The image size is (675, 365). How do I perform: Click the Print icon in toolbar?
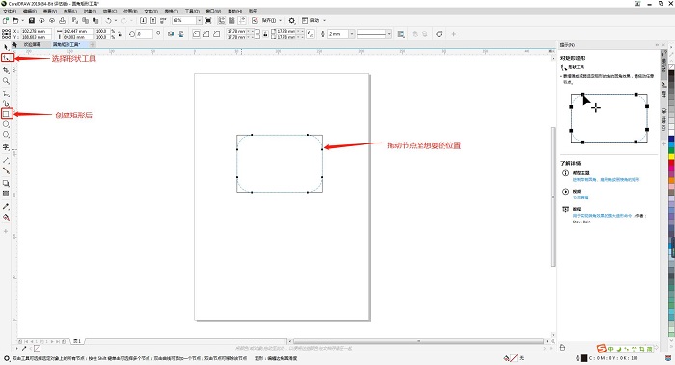tap(63, 20)
